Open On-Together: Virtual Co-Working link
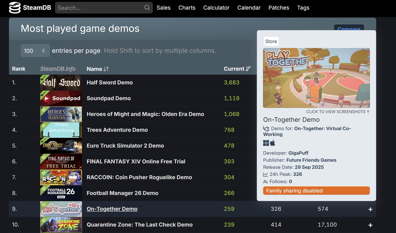This screenshot has width=396, height=233. (x=307, y=131)
